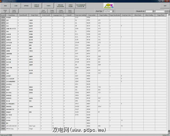Click the Words Count# column header
This screenshot has width=170, height=136.
pos(46,15)
